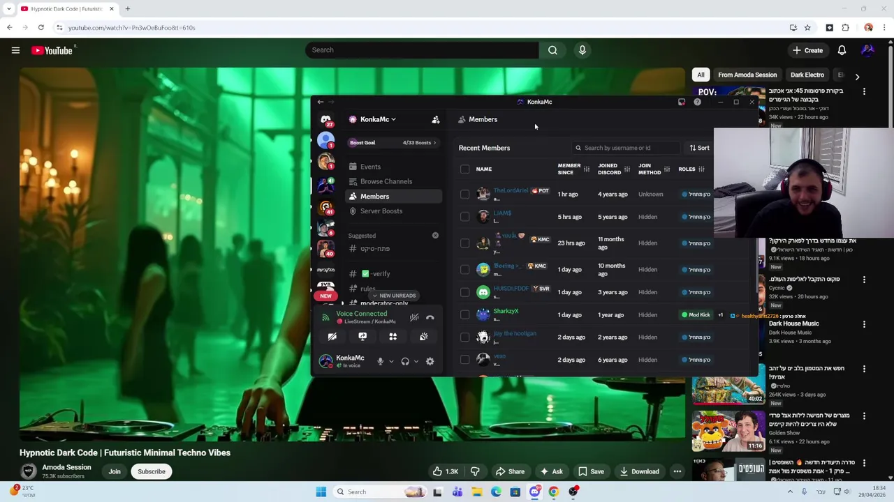
Task: Select Members in Discord sidebar
Action: (395, 197)
